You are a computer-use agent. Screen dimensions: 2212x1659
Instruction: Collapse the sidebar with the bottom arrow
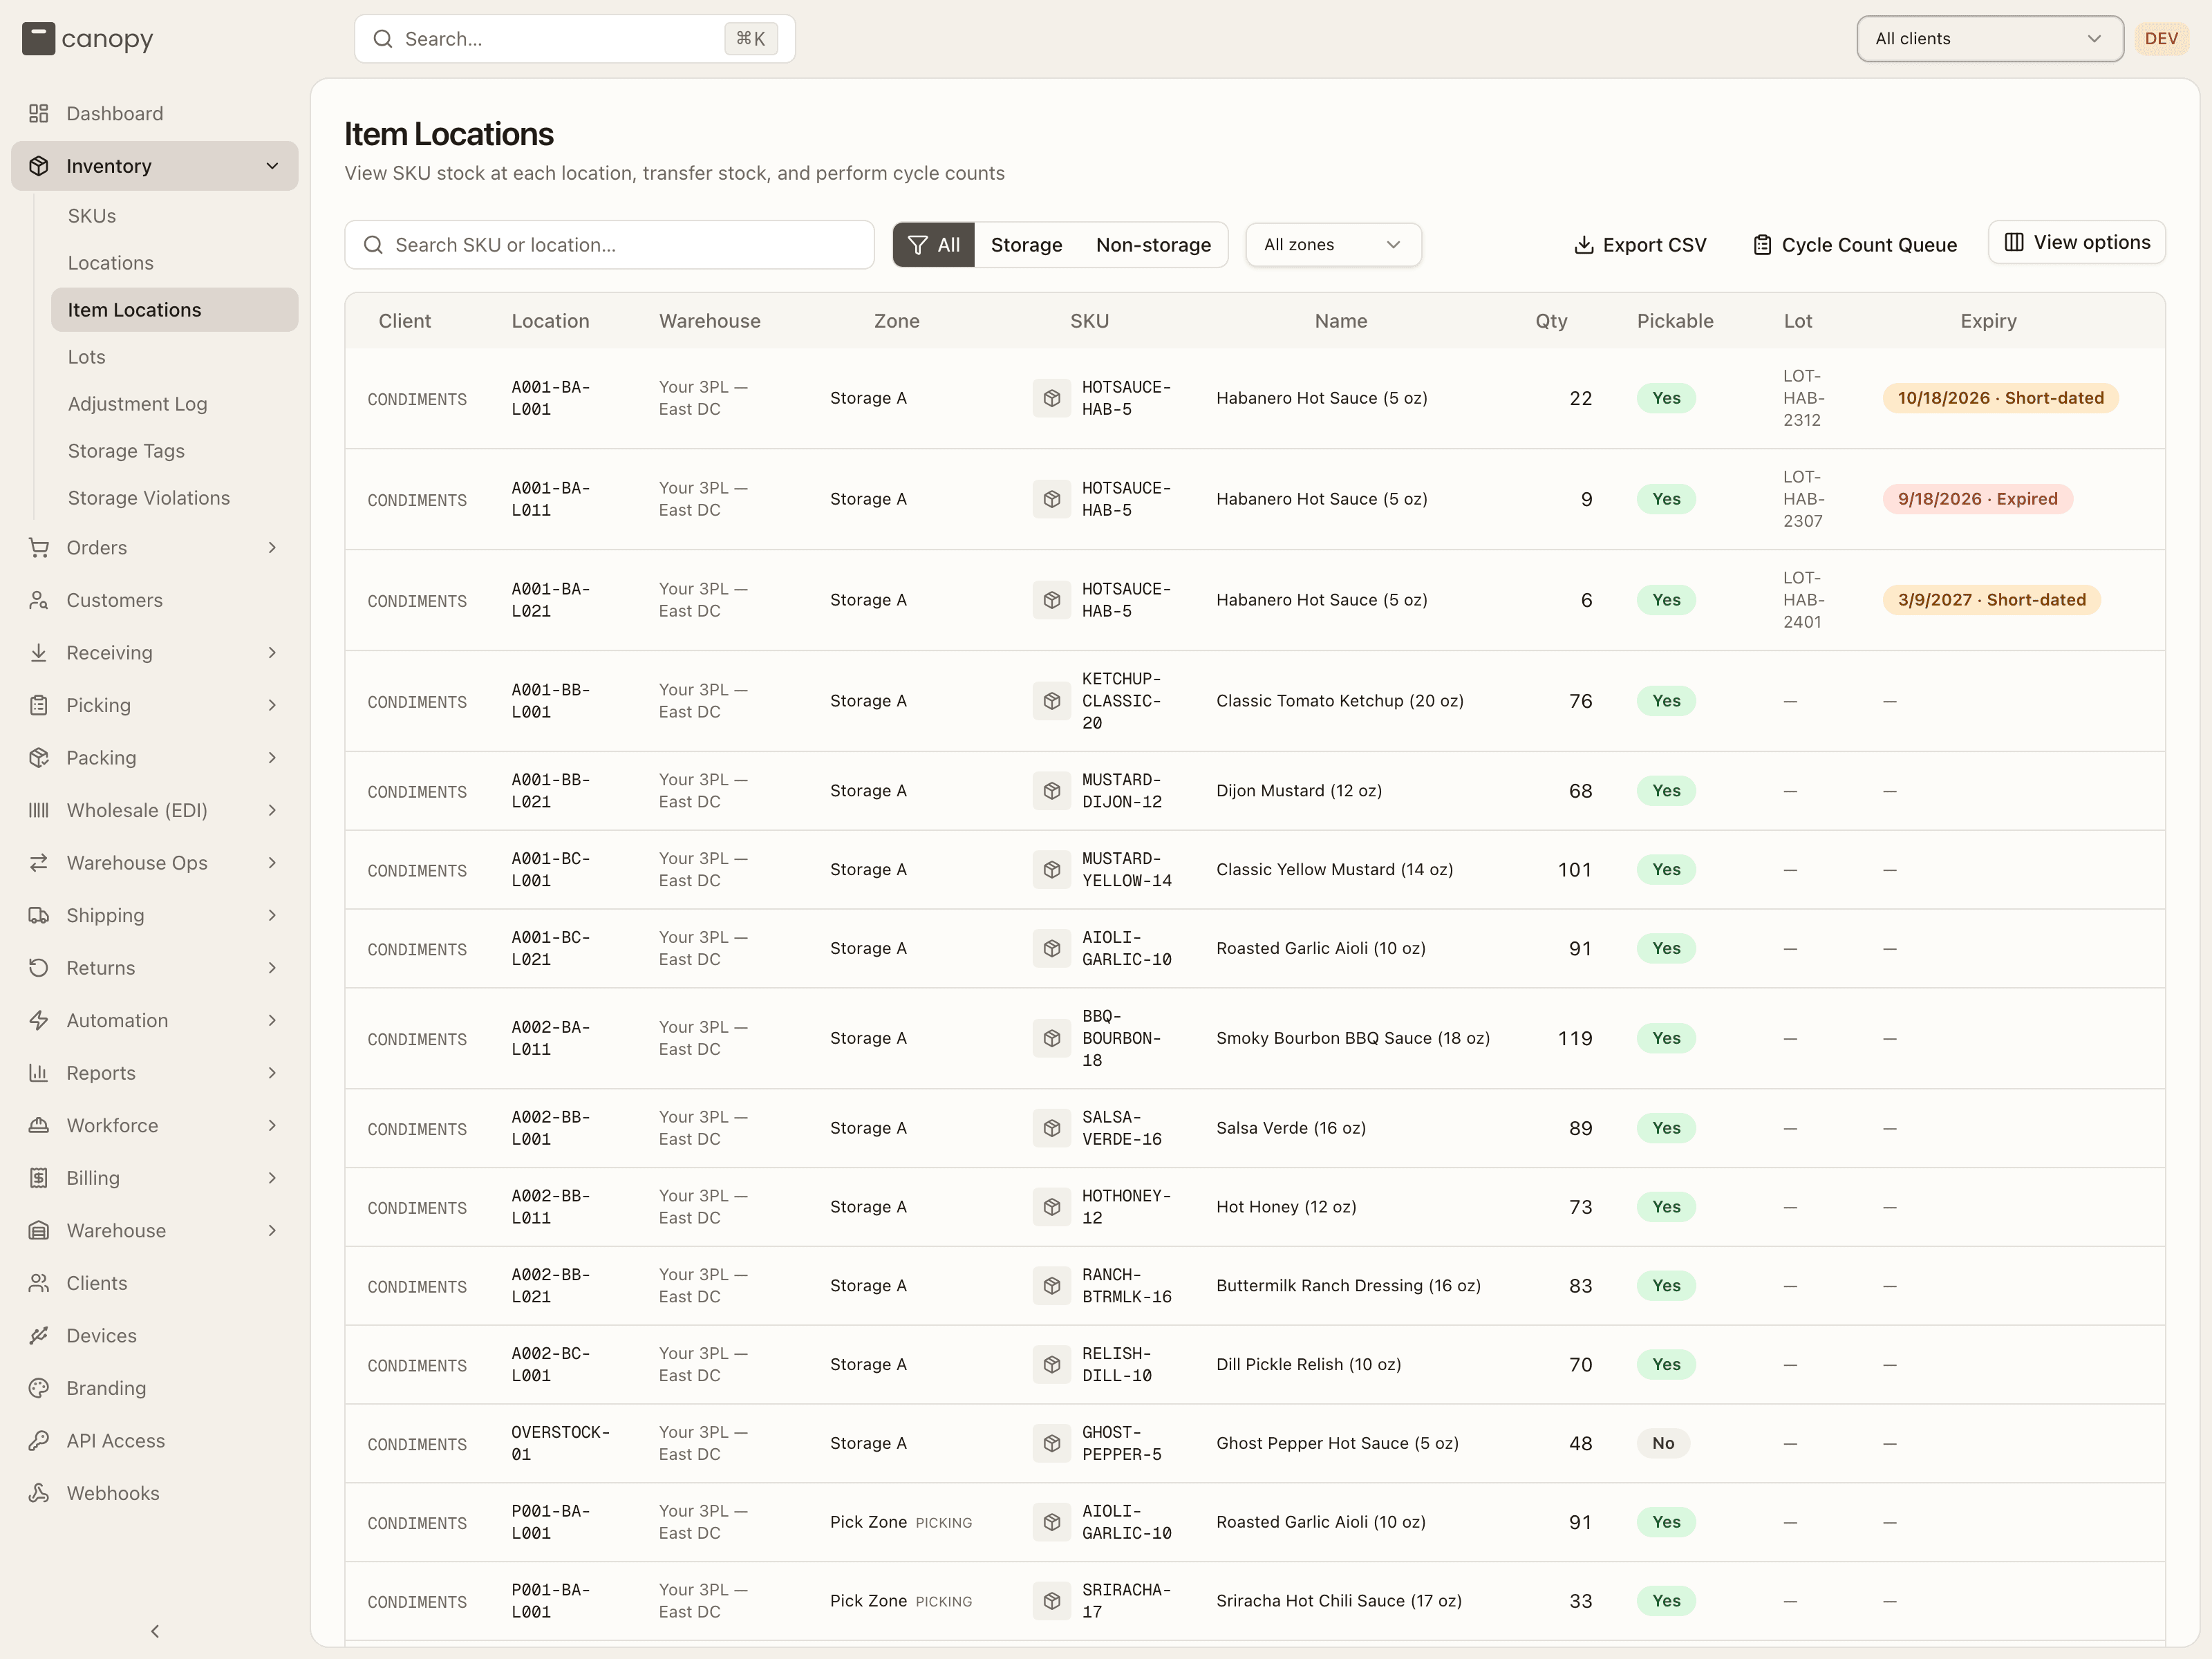click(x=155, y=1631)
